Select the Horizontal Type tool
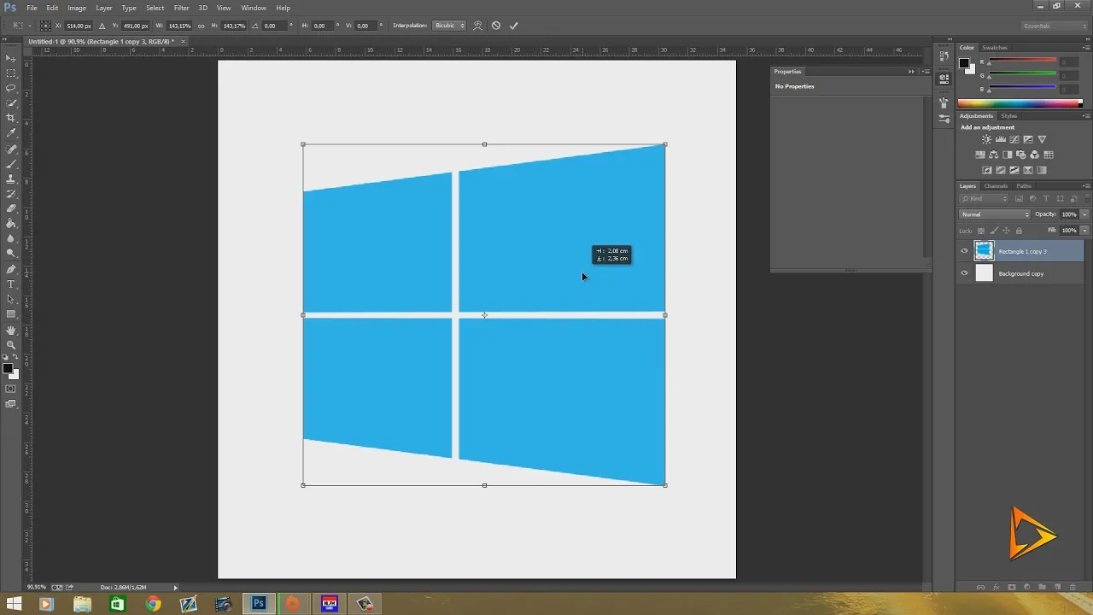Image resolution: width=1093 pixels, height=615 pixels. [x=11, y=284]
